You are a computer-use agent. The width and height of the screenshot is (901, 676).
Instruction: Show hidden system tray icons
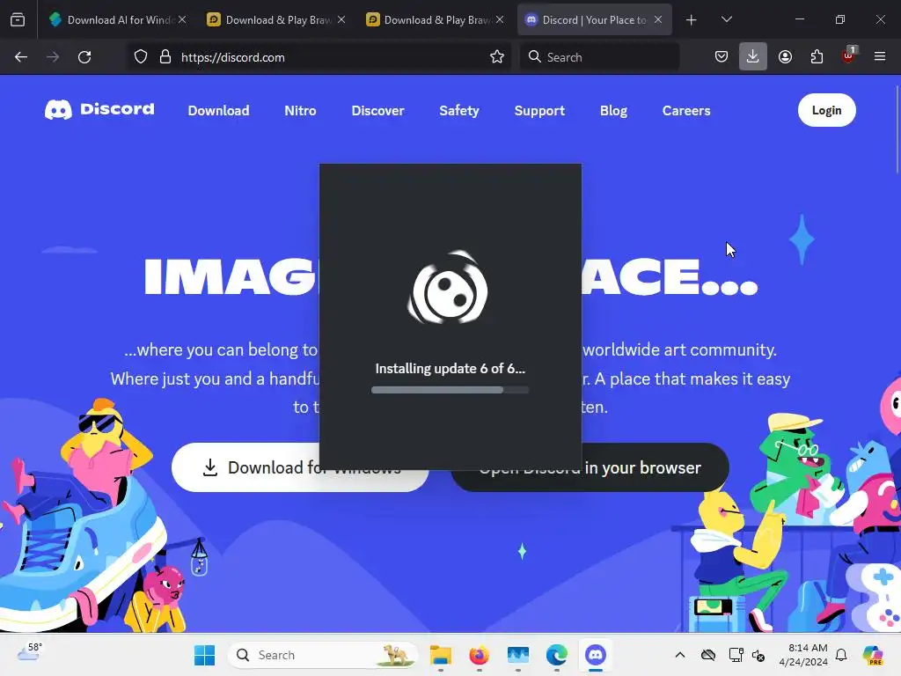coord(680,655)
